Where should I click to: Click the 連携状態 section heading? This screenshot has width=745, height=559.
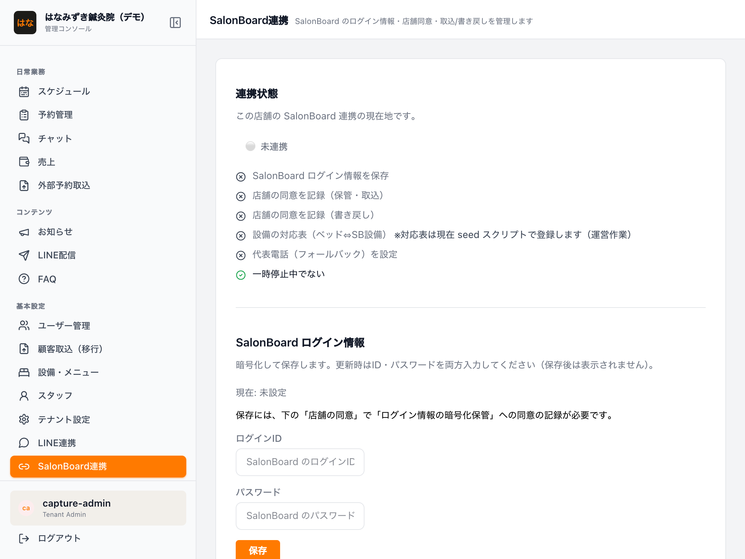tap(257, 94)
